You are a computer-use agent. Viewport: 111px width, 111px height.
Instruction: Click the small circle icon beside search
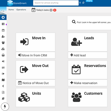pos(80,3)
